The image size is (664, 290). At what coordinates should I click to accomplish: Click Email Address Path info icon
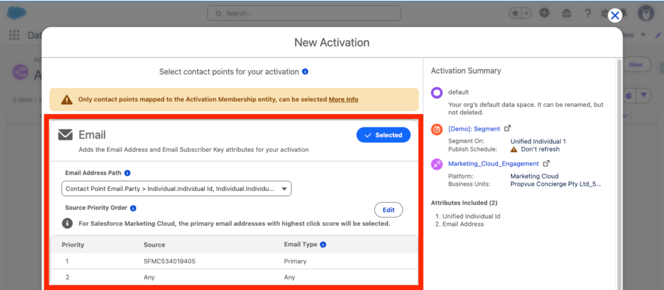[127, 173]
